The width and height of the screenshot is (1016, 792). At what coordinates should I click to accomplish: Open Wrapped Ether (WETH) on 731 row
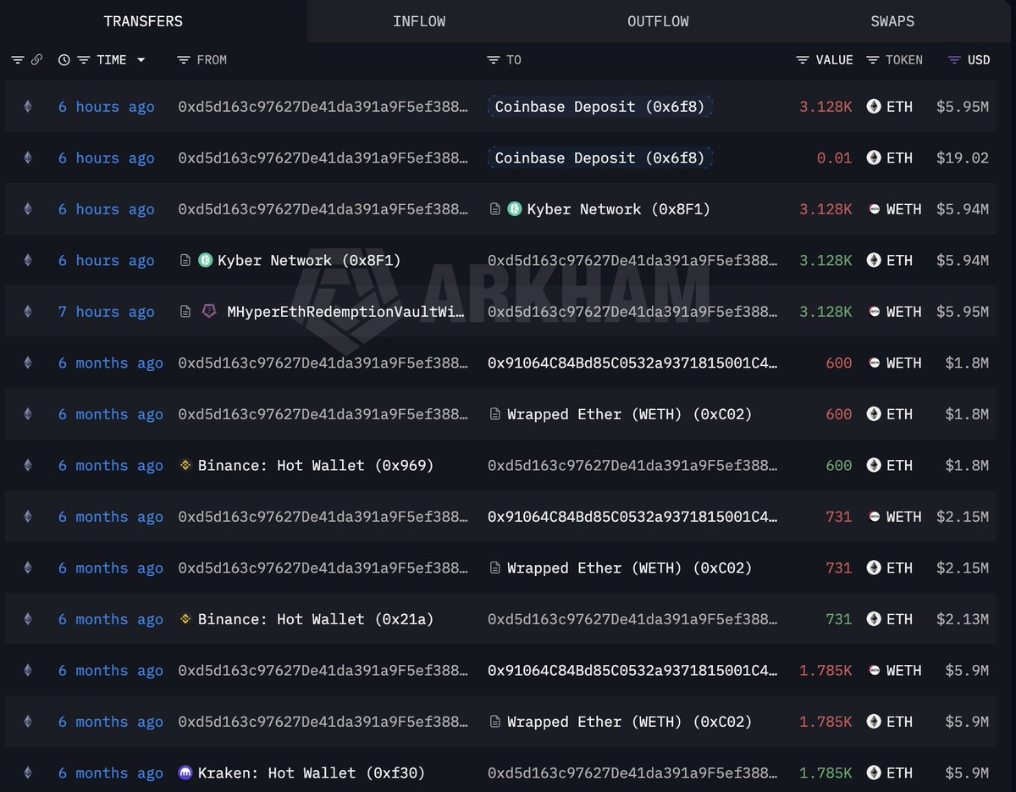point(630,568)
